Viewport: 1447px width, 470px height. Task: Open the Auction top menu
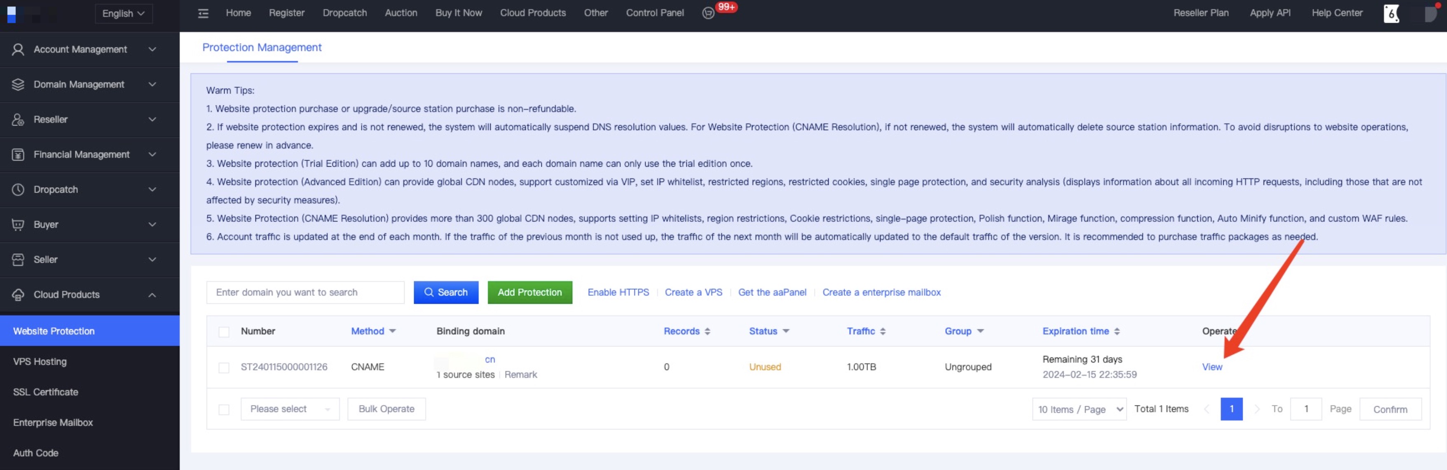tap(401, 13)
